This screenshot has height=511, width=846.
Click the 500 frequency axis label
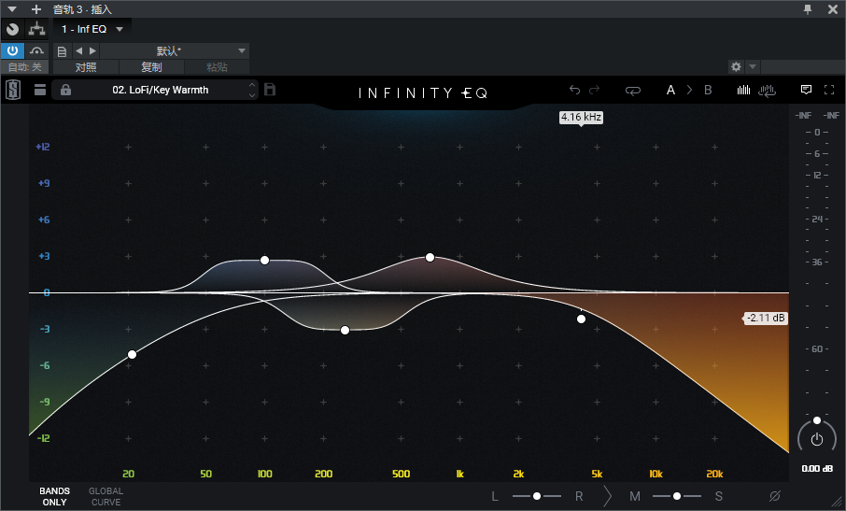coord(401,474)
